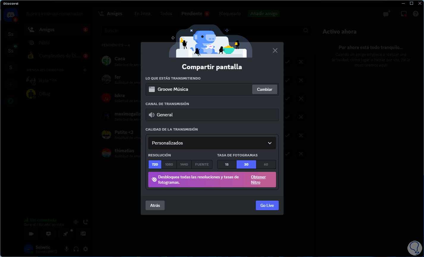
Task: Accept Patito <3's friend request
Action: point(287,135)
